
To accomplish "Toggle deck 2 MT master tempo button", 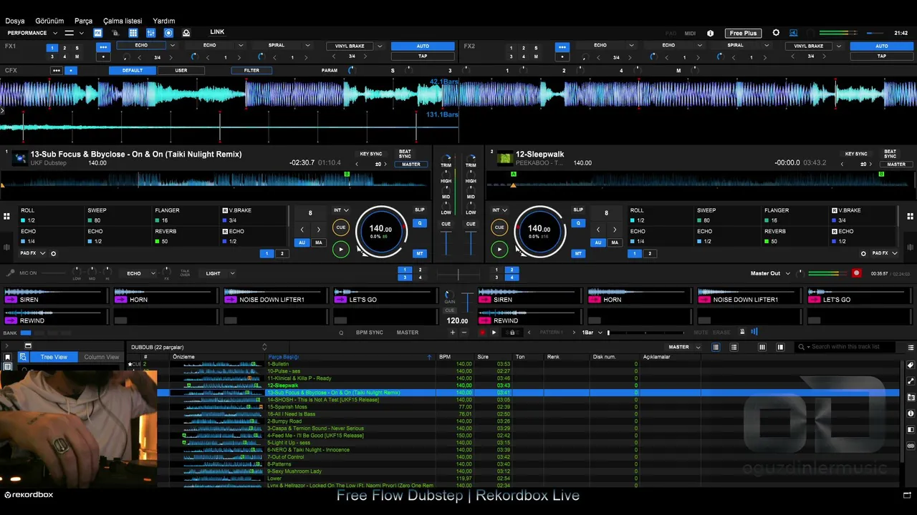I will 578,253.
